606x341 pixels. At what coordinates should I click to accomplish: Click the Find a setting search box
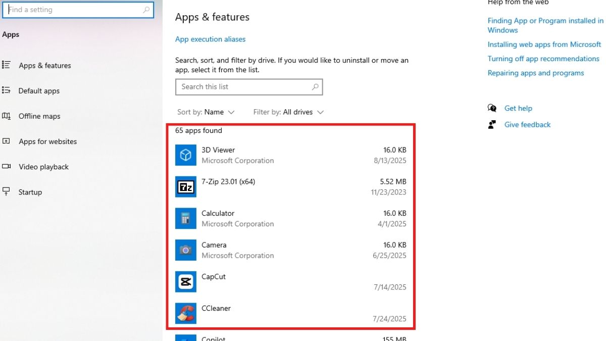click(78, 10)
